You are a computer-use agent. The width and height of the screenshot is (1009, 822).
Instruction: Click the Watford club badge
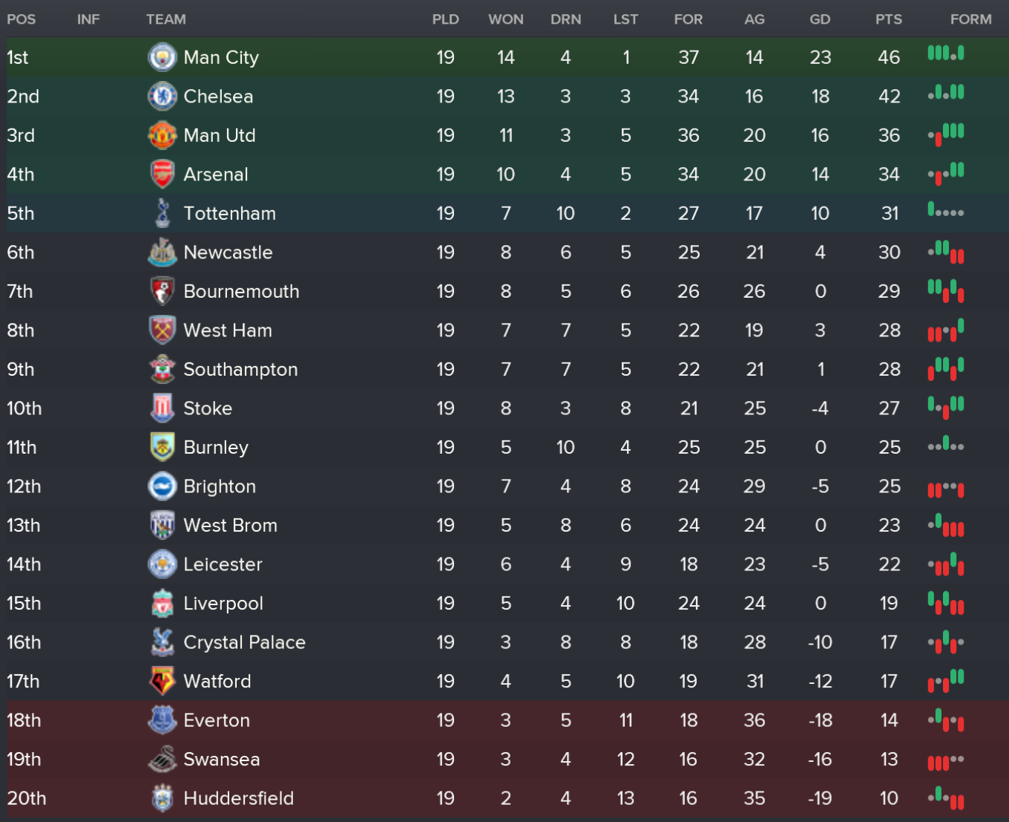[162, 681]
